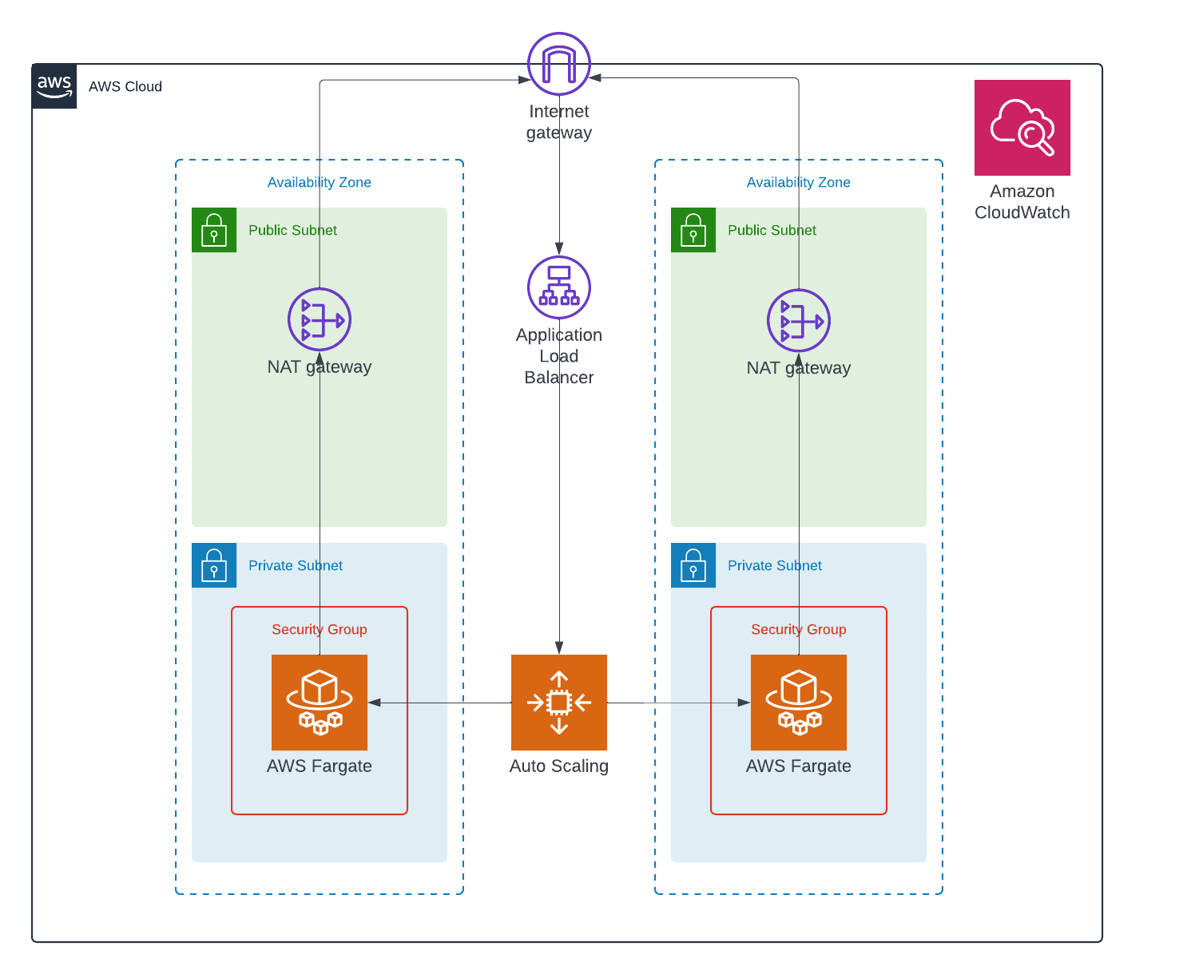
Task: Click the left AWS Fargate icon
Action: coord(320,703)
